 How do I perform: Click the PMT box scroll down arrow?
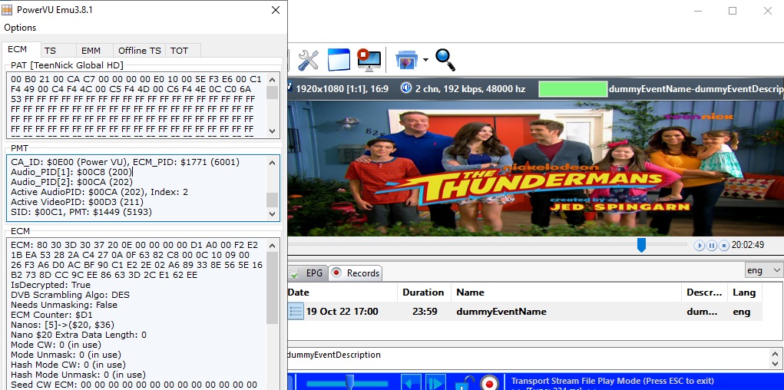click(x=272, y=214)
